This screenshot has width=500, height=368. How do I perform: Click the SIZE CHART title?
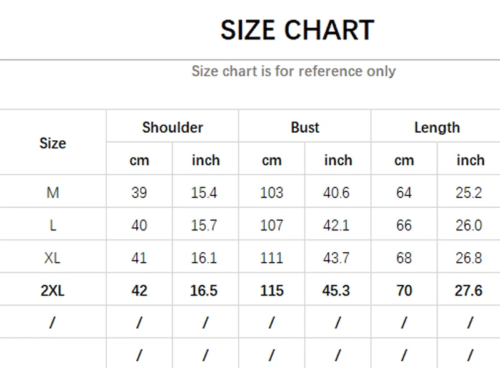[x=297, y=30]
